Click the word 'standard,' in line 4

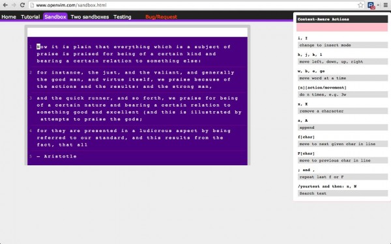click(x=111, y=138)
